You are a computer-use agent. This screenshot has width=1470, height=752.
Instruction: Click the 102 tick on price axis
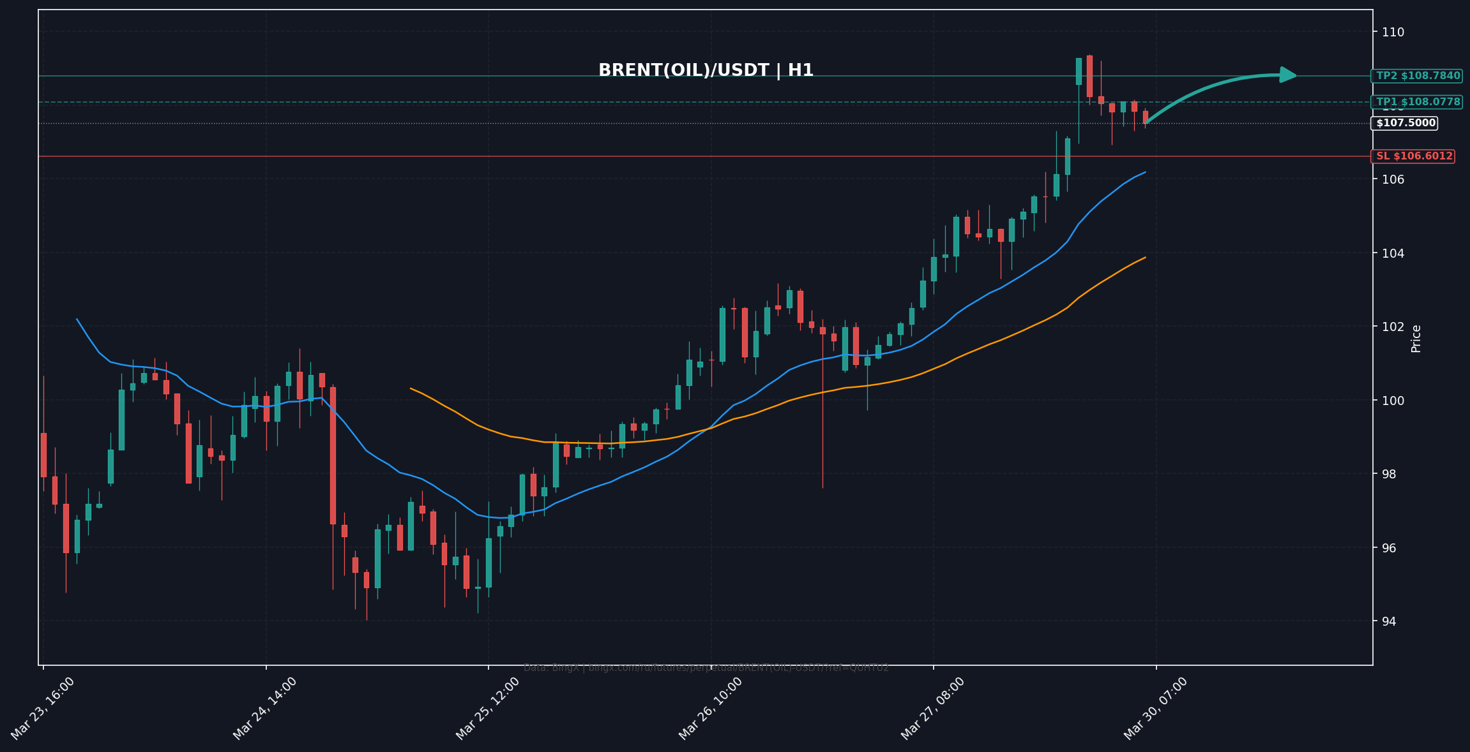(x=1393, y=327)
